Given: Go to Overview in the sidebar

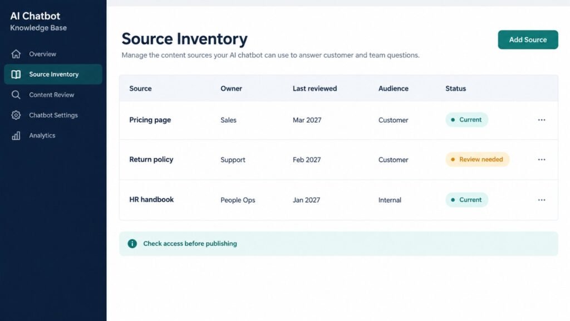Looking at the screenshot, I should (53, 54).
